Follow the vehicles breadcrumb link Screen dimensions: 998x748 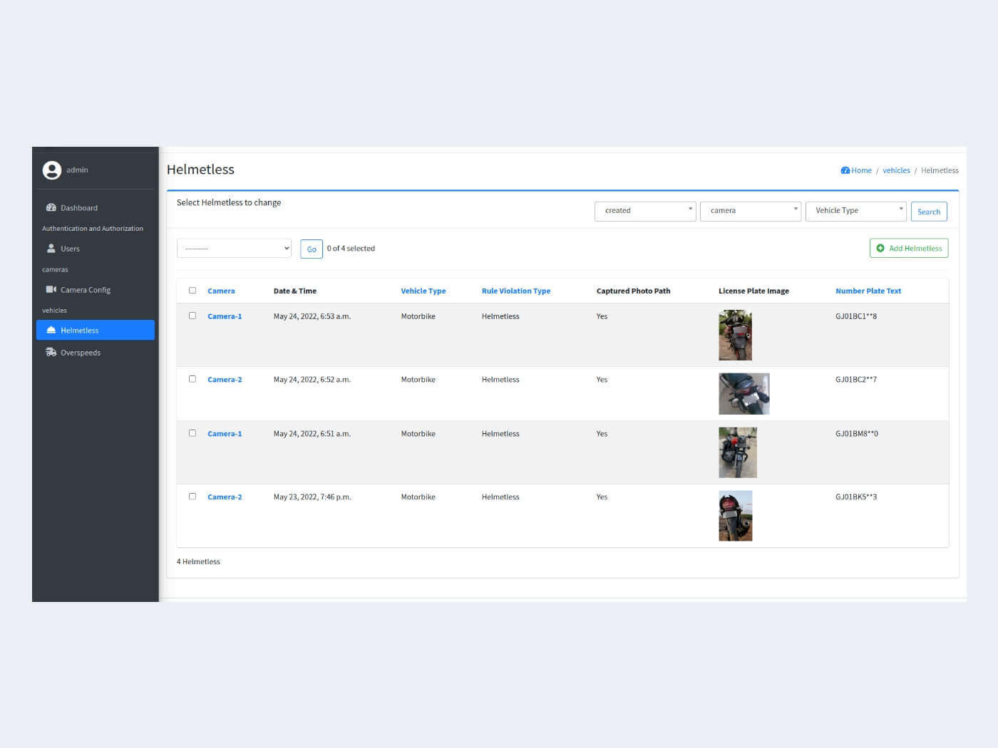point(896,170)
